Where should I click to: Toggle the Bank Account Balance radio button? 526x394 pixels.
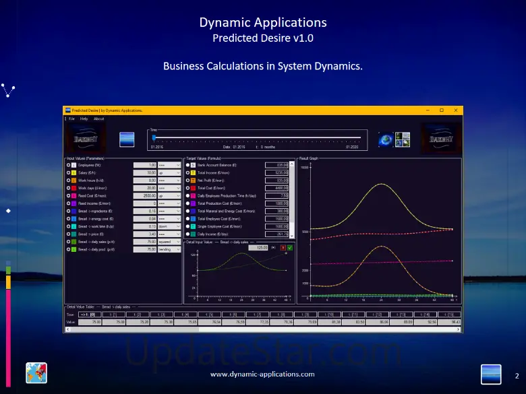[187, 165]
